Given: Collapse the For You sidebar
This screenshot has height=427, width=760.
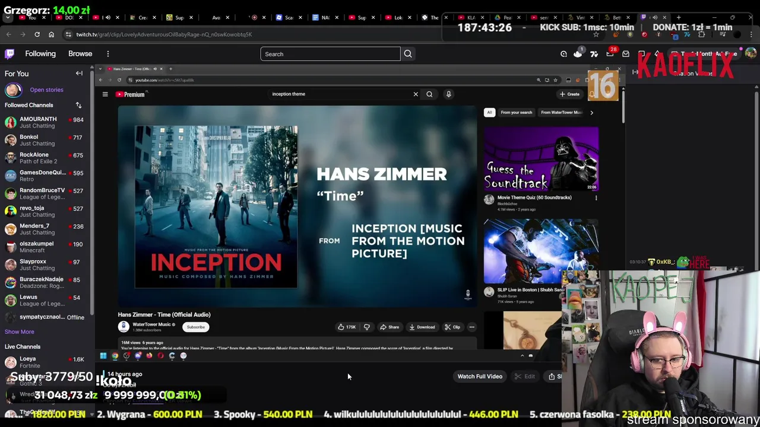Looking at the screenshot, I should tap(79, 74).
